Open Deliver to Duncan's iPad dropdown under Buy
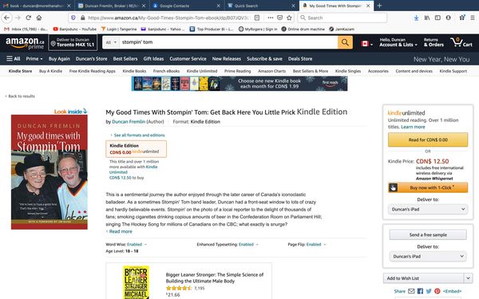Image resolution: width=479 pixels, height=299 pixels. [428, 209]
